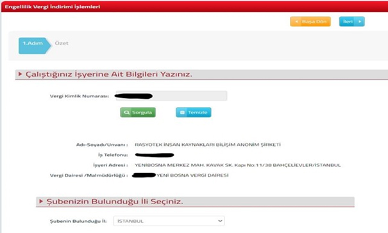Click the magnifier icon on Sorgula

pyautogui.click(x=126, y=113)
